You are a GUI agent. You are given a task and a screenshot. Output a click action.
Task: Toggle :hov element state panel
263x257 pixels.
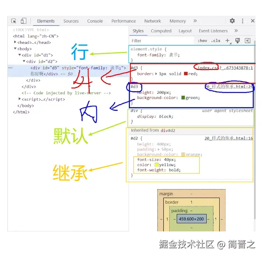(x=202, y=41)
